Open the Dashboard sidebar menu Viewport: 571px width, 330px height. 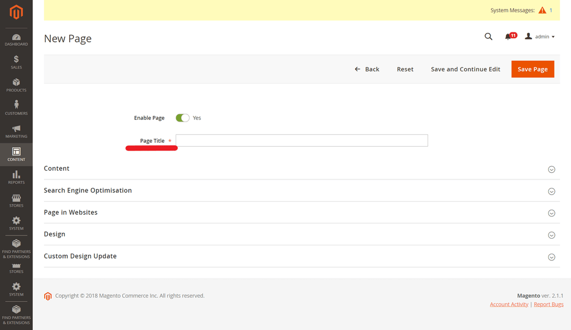[x=16, y=40]
